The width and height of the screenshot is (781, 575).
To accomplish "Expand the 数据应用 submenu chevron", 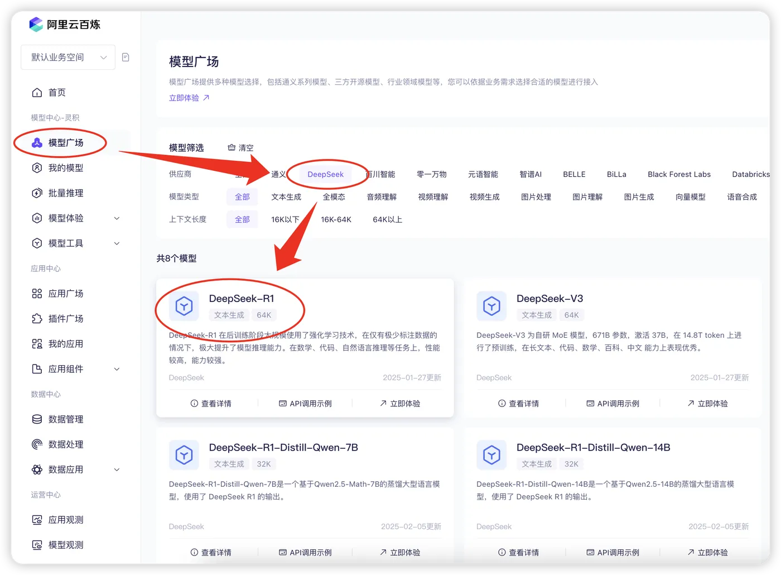I will tap(117, 469).
